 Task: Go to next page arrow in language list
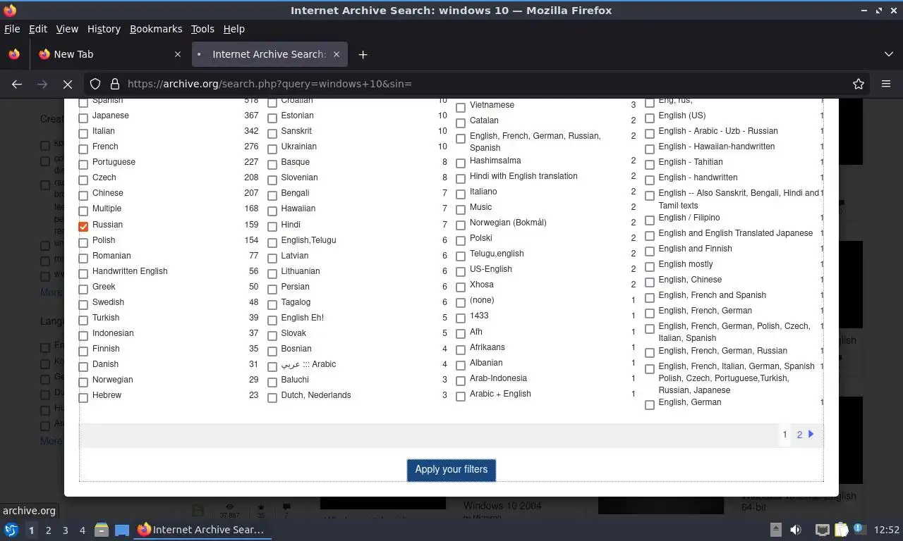(811, 434)
